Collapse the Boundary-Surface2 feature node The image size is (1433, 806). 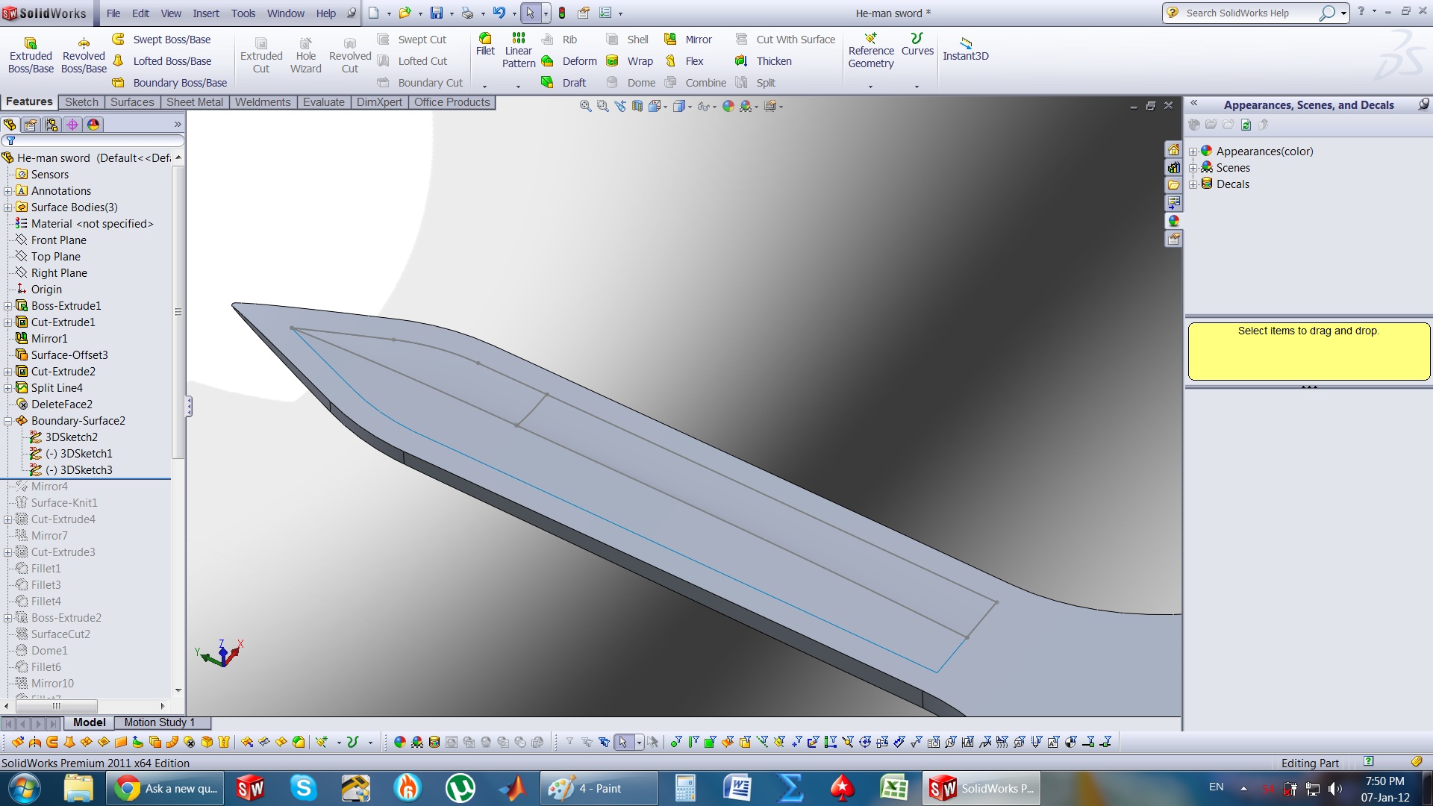pos(8,421)
